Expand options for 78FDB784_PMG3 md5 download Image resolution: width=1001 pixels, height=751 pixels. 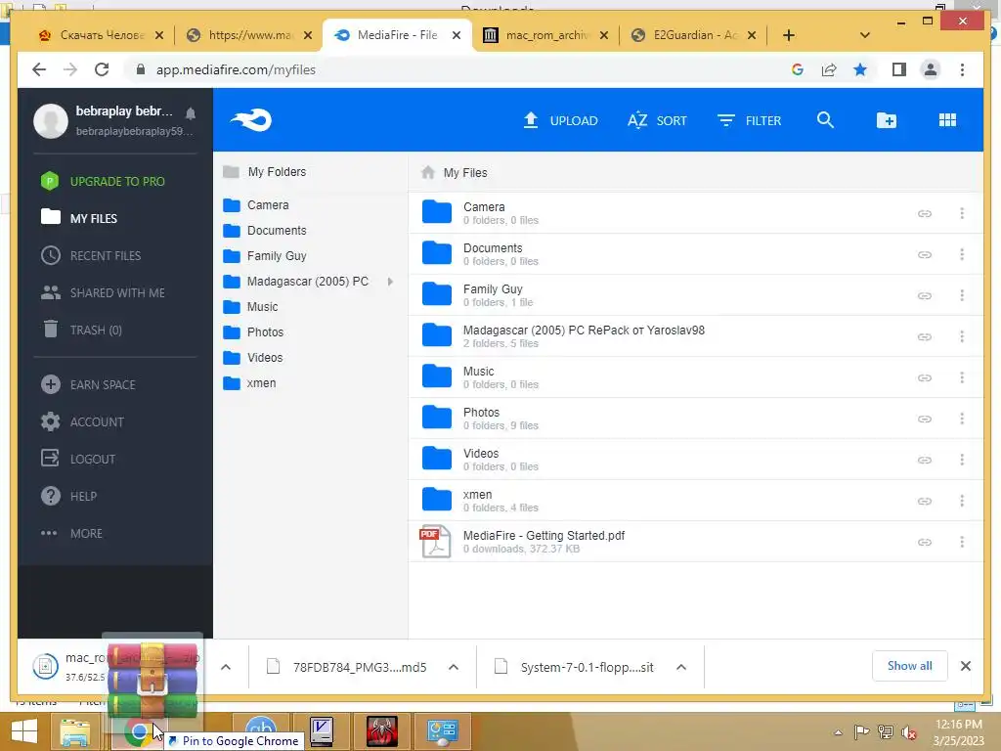point(454,667)
